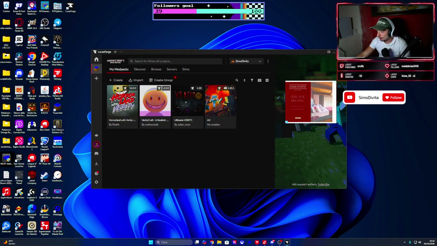Open the Windows Start menu
Screen dimensions: 437x246
151,242
